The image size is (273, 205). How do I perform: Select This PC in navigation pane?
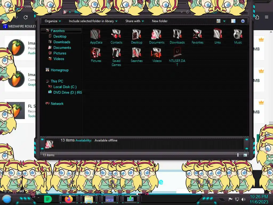point(57,81)
